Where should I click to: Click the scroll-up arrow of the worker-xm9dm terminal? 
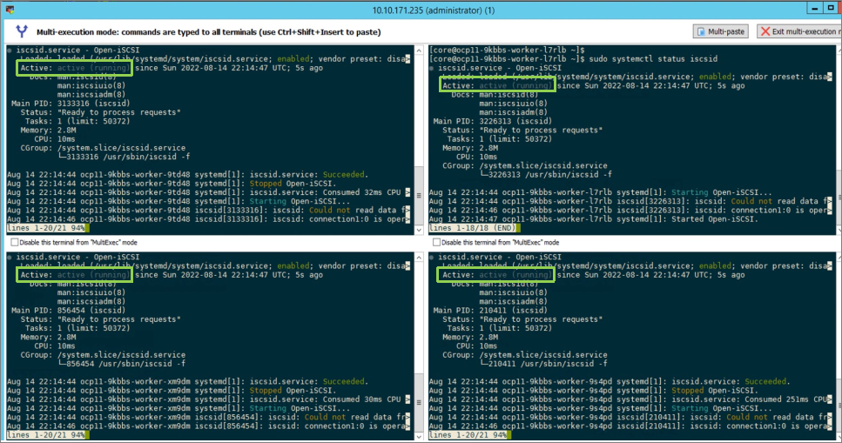point(419,258)
